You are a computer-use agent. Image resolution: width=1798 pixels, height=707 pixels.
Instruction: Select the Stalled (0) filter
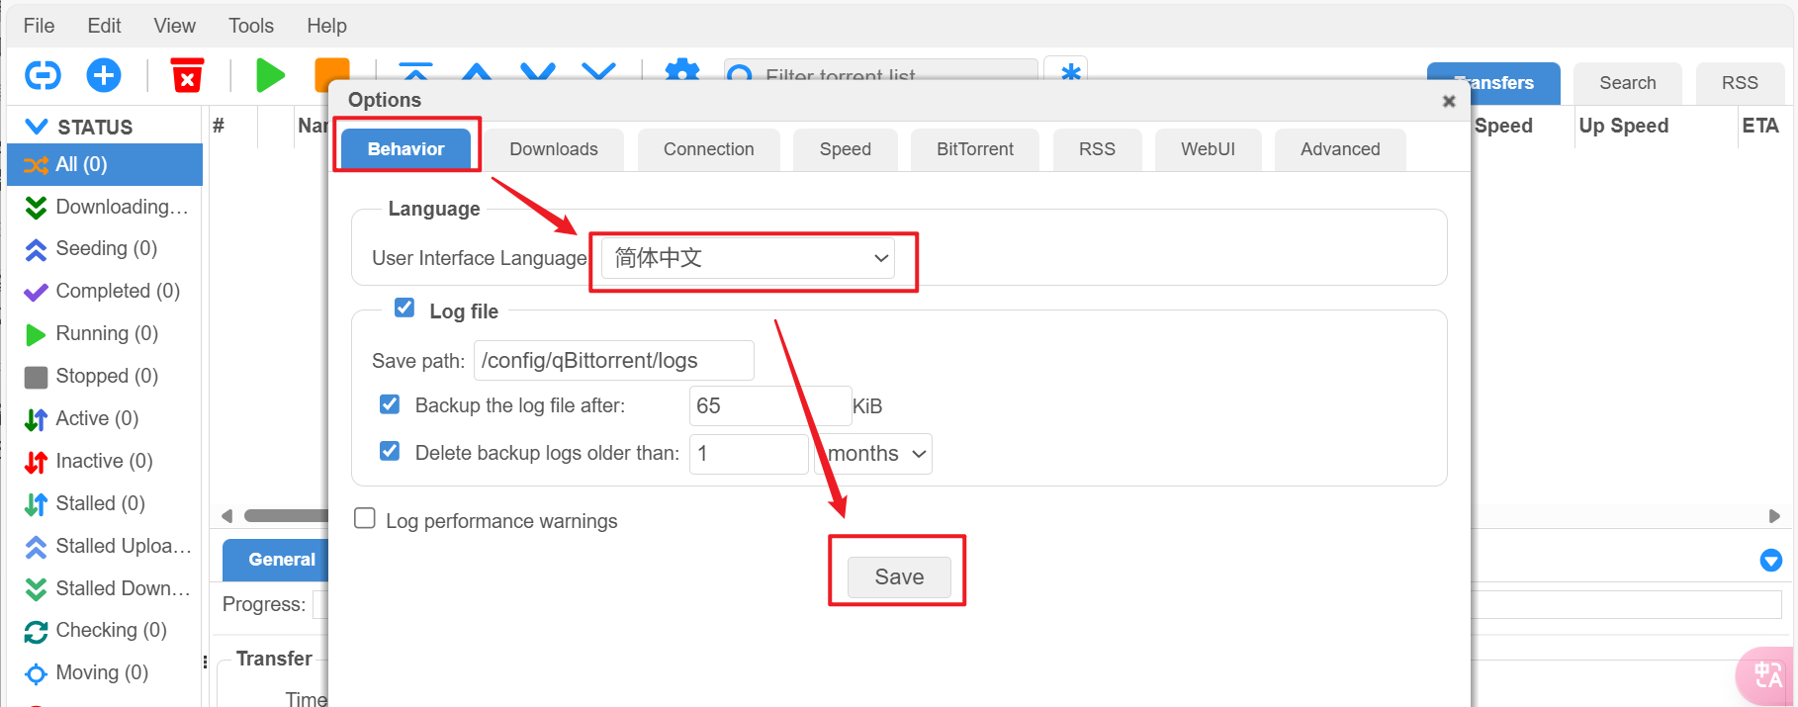(105, 503)
